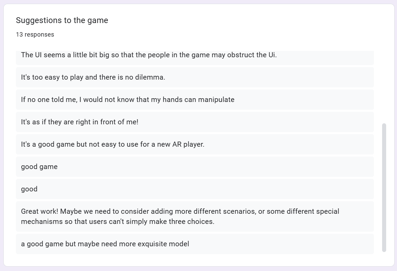Click the responses list vertical scrollbar thumb
The image size is (397, 271).
pyautogui.click(x=384, y=188)
